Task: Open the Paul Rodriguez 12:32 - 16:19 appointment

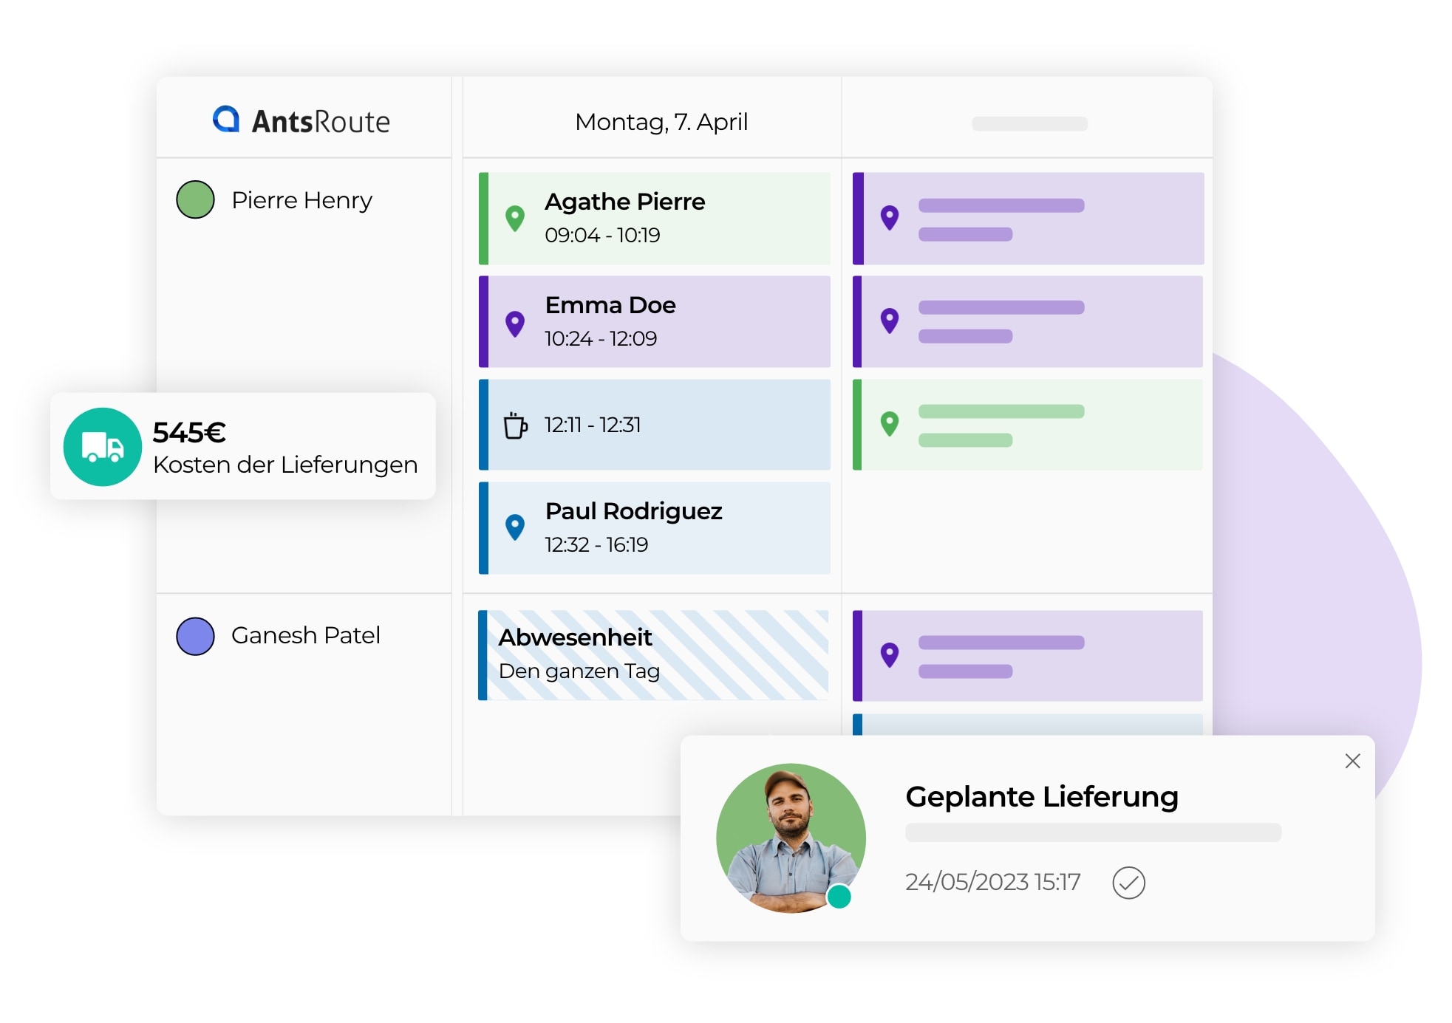Action: pos(654,528)
